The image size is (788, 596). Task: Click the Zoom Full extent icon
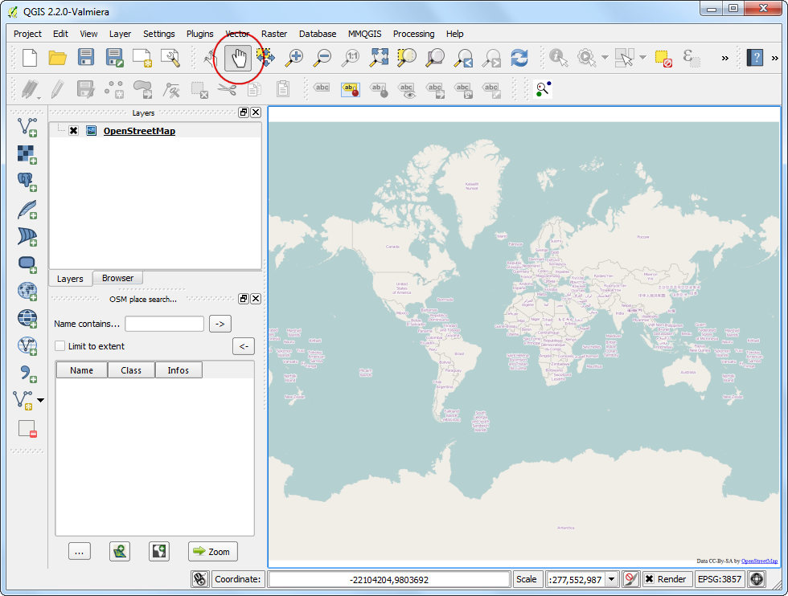point(380,58)
